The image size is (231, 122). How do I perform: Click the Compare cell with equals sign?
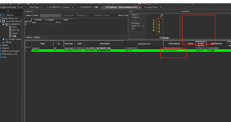(50, 22)
